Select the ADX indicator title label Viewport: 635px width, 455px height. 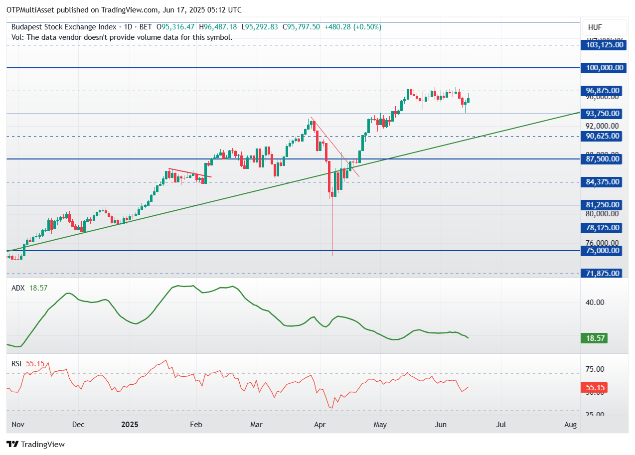click(18, 288)
